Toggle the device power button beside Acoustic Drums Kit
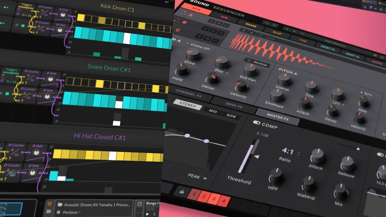Screen dimensions: 386x217 pyautogui.click(x=49, y=204)
